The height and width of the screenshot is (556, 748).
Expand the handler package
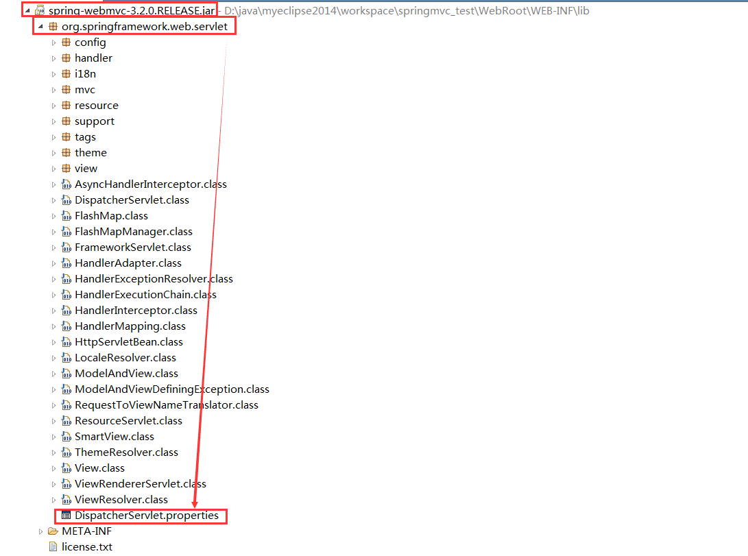tap(54, 58)
